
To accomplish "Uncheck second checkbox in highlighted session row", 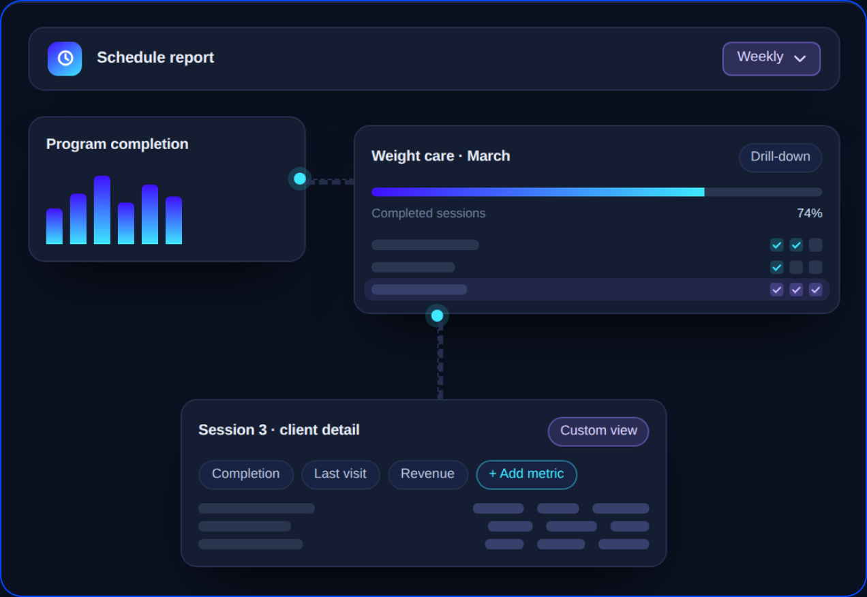I will (x=796, y=290).
